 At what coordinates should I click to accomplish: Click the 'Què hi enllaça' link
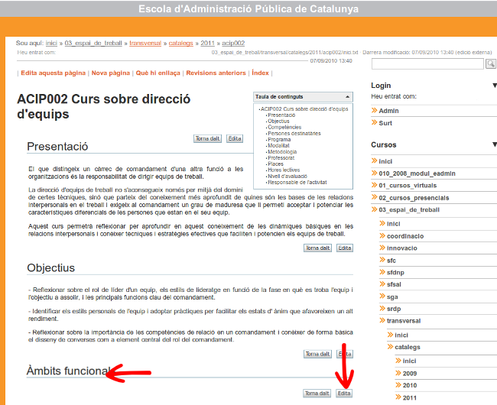click(158, 73)
